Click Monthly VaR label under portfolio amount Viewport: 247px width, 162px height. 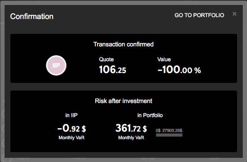coord(132,137)
